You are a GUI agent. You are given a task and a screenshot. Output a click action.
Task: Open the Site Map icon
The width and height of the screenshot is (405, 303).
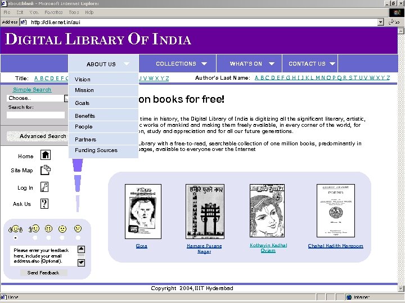46,170
